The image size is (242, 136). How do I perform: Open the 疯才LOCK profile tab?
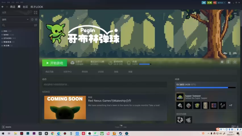tap(37, 7)
